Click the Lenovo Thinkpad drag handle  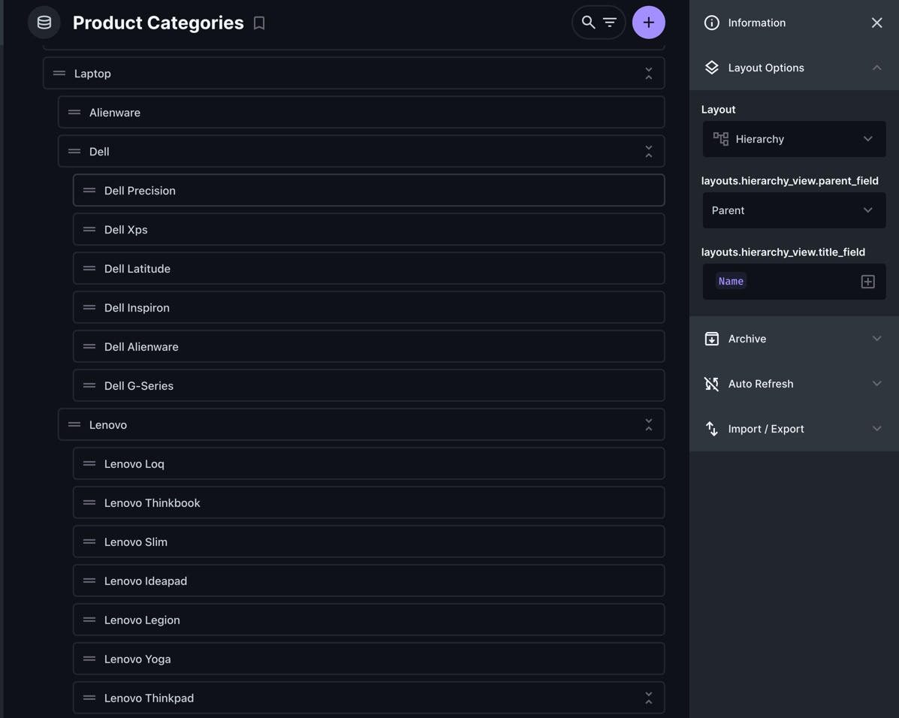click(x=89, y=698)
